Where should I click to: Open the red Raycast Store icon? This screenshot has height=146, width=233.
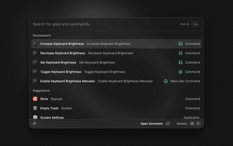[35, 99]
